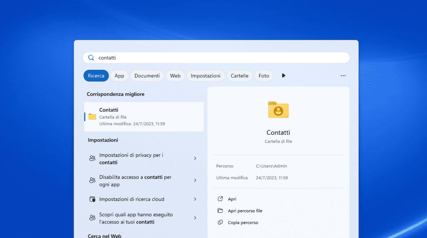Click the copy icon next to 'Copia percorso'
The height and width of the screenshot is (238, 427).
pyautogui.click(x=220, y=222)
